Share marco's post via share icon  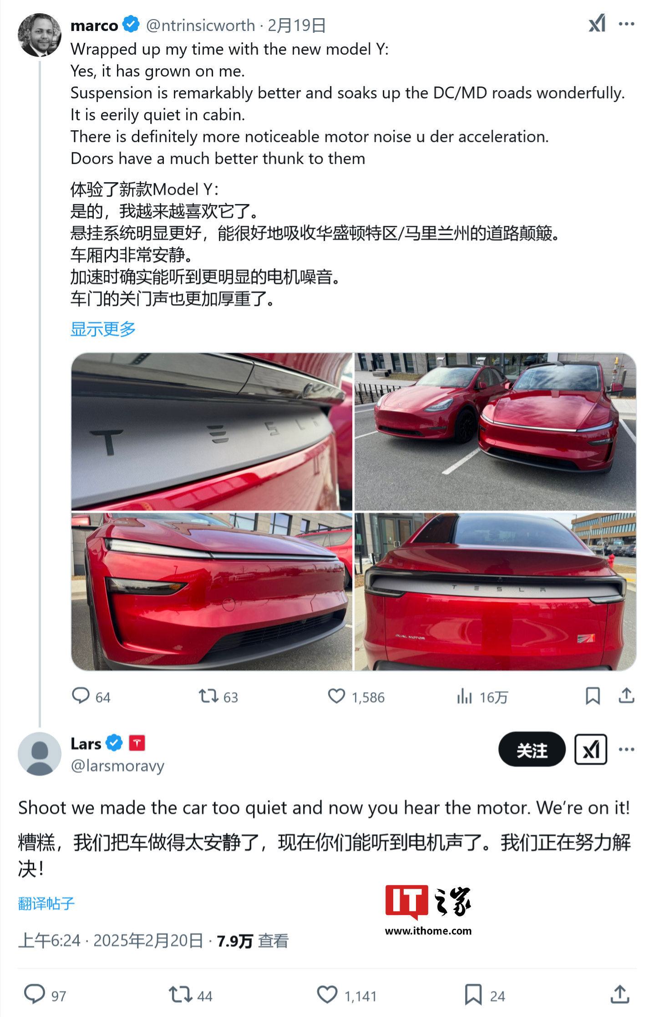tap(626, 695)
